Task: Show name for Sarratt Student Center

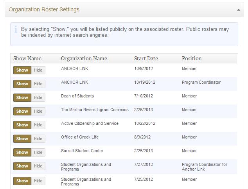Action: 22,152
